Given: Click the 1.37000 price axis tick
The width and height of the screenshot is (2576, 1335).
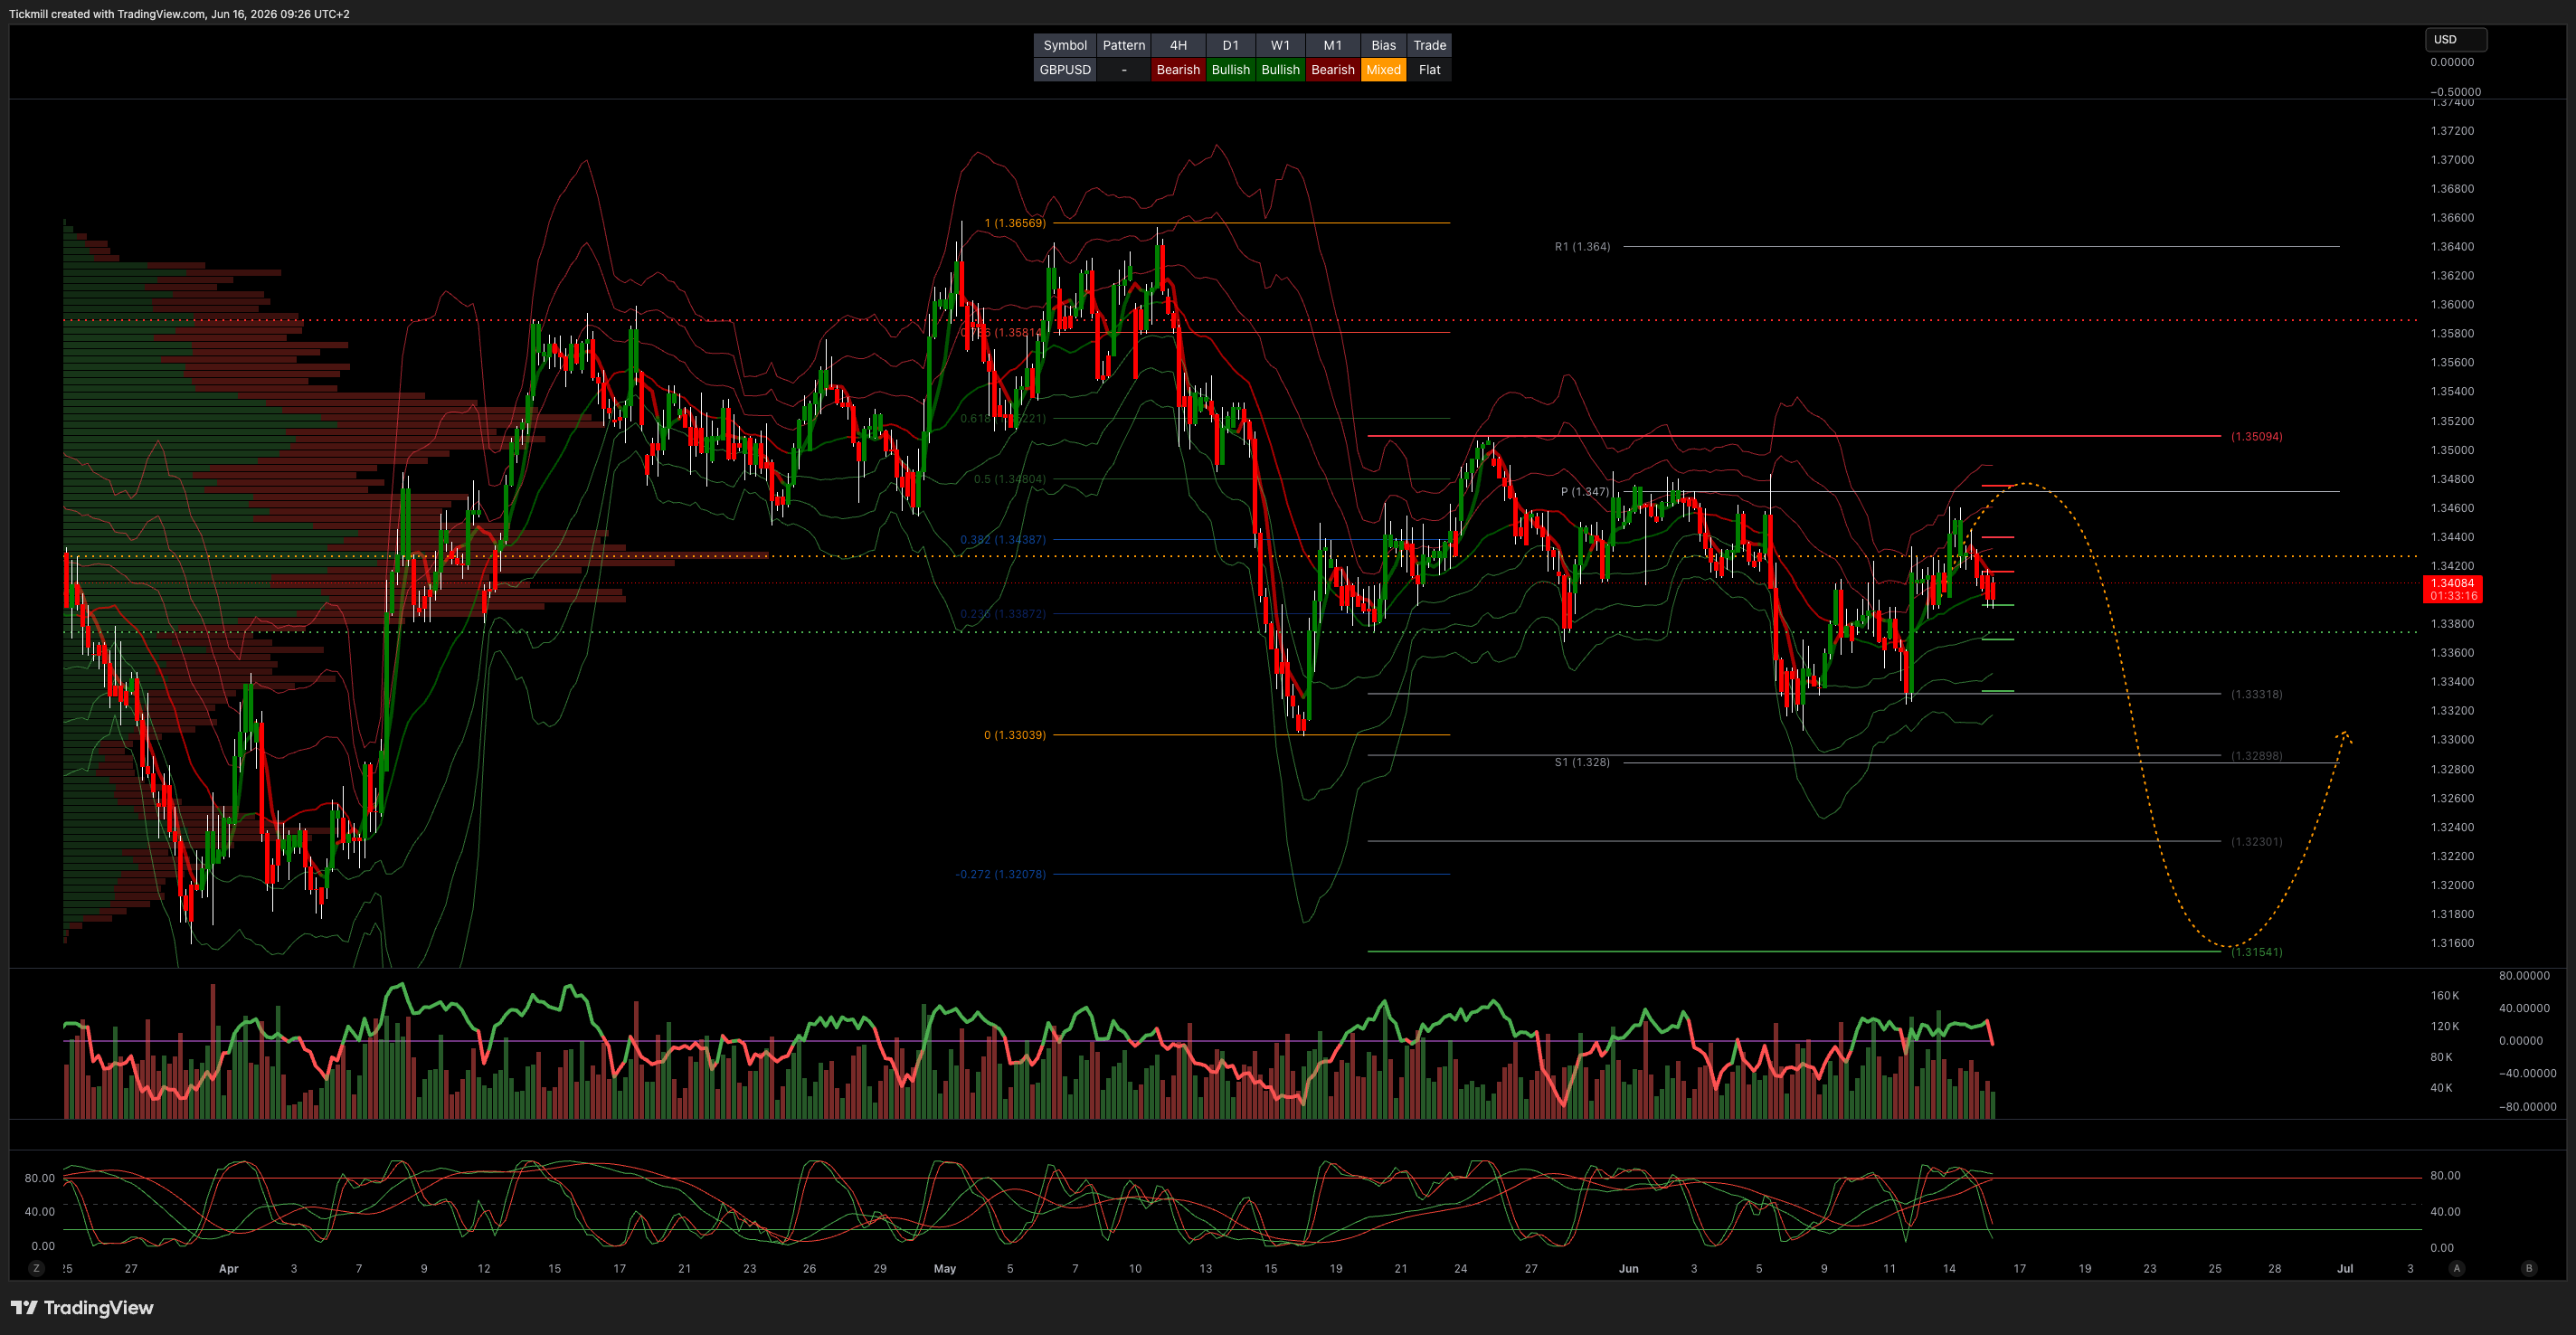Looking at the screenshot, I should (x=2452, y=160).
